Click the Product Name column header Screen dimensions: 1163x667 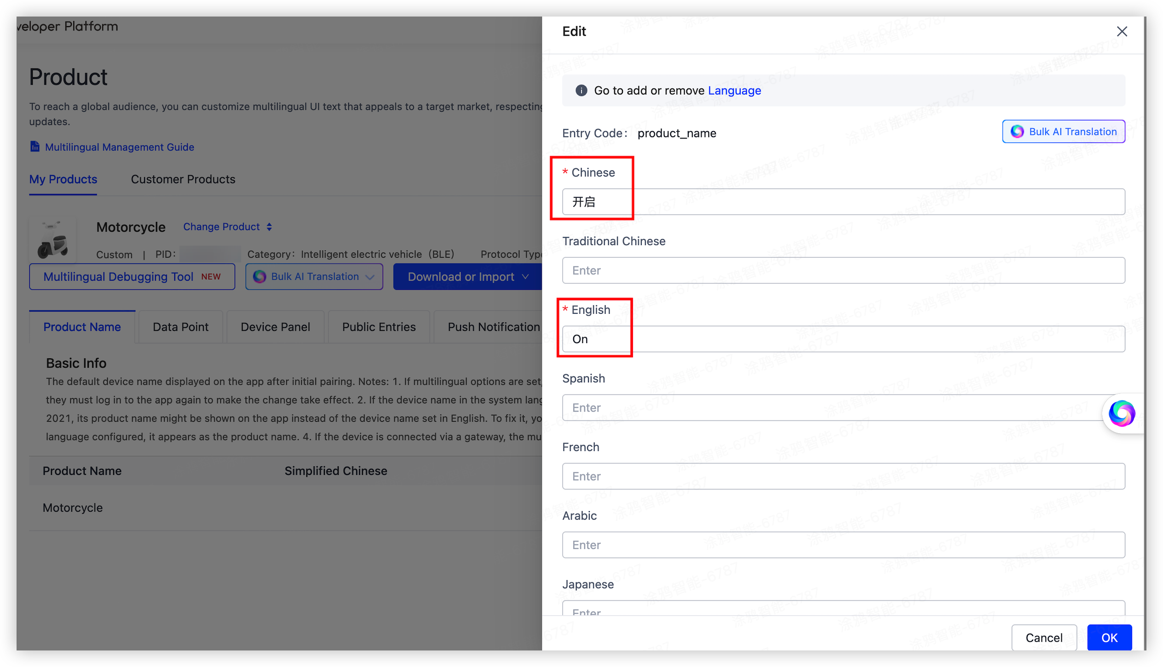(82, 471)
